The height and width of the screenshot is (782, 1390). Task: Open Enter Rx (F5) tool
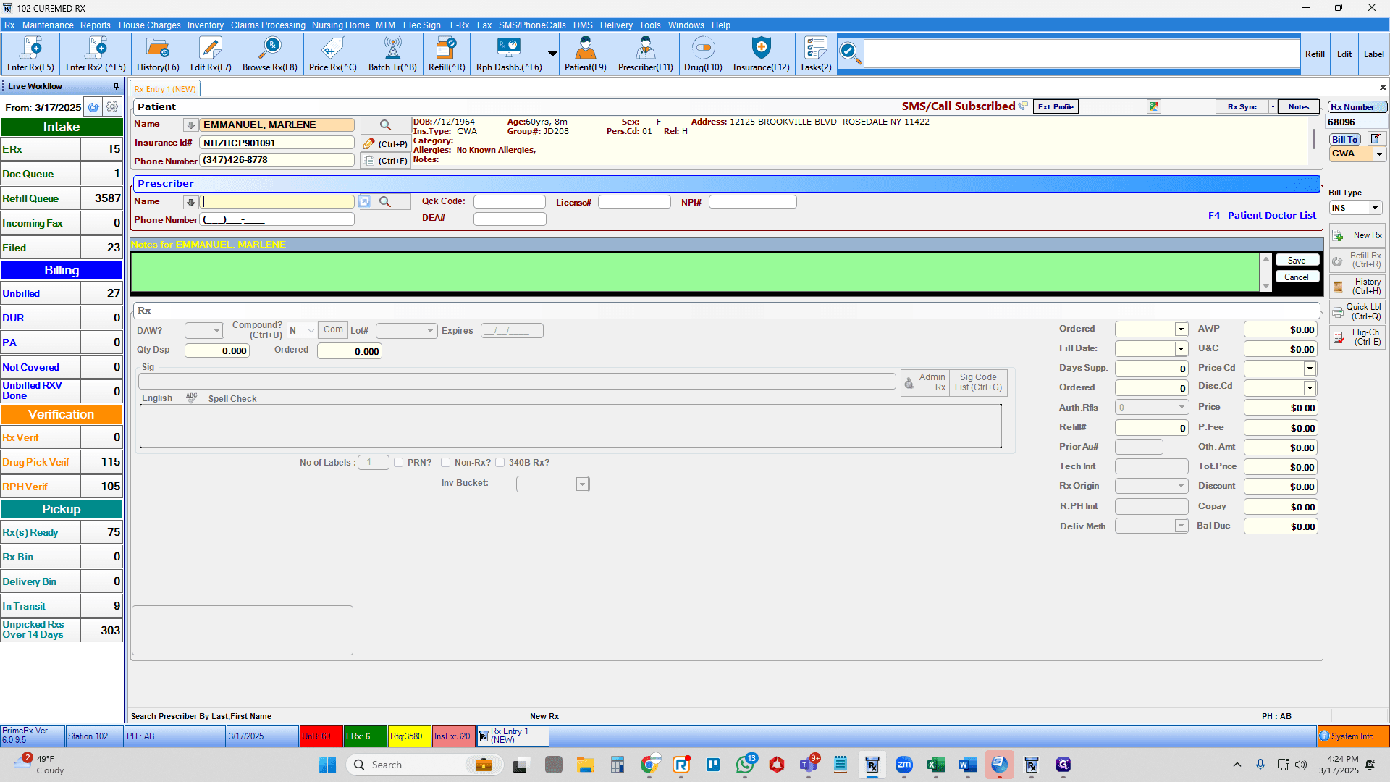[x=30, y=54]
